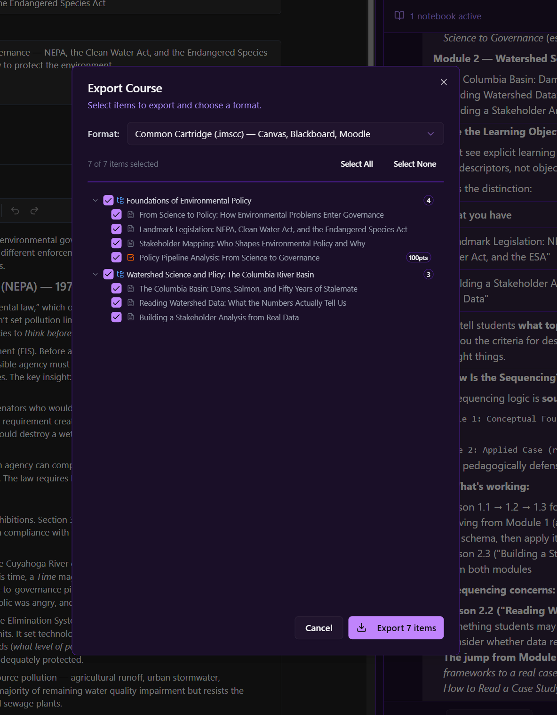Uncheck Landmark Legislation lesson checkbox
This screenshot has width=557, height=715.
[x=116, y=229]
